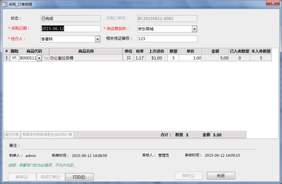Viewport: 282px width, 184px height.
Task: Click the form icon in the title bar
Action: [x=5, y=4]
